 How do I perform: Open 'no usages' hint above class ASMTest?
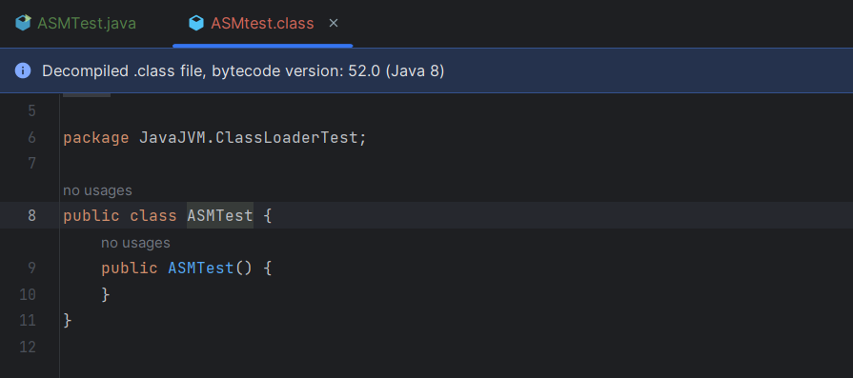point(97,190)
